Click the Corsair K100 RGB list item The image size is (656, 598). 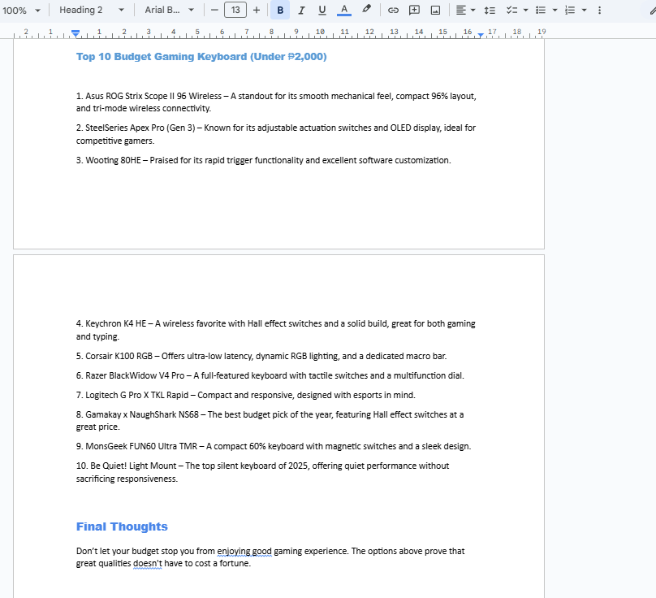(x=261, y=356)
